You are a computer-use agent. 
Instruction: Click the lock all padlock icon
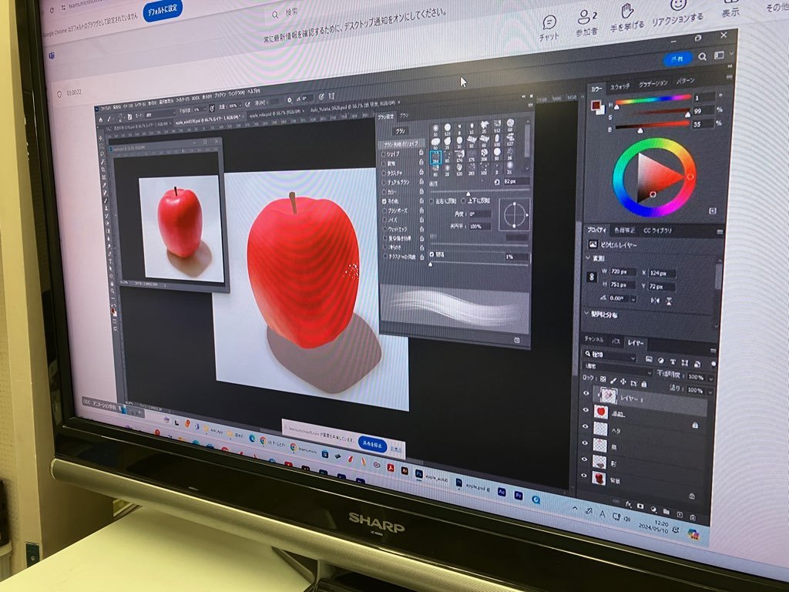pos(643,384)
